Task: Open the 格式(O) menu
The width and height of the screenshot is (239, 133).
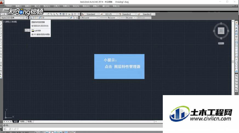Action: click(47, 6)
